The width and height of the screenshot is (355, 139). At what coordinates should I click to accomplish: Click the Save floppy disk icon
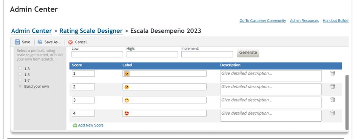[x=17, y=42]
